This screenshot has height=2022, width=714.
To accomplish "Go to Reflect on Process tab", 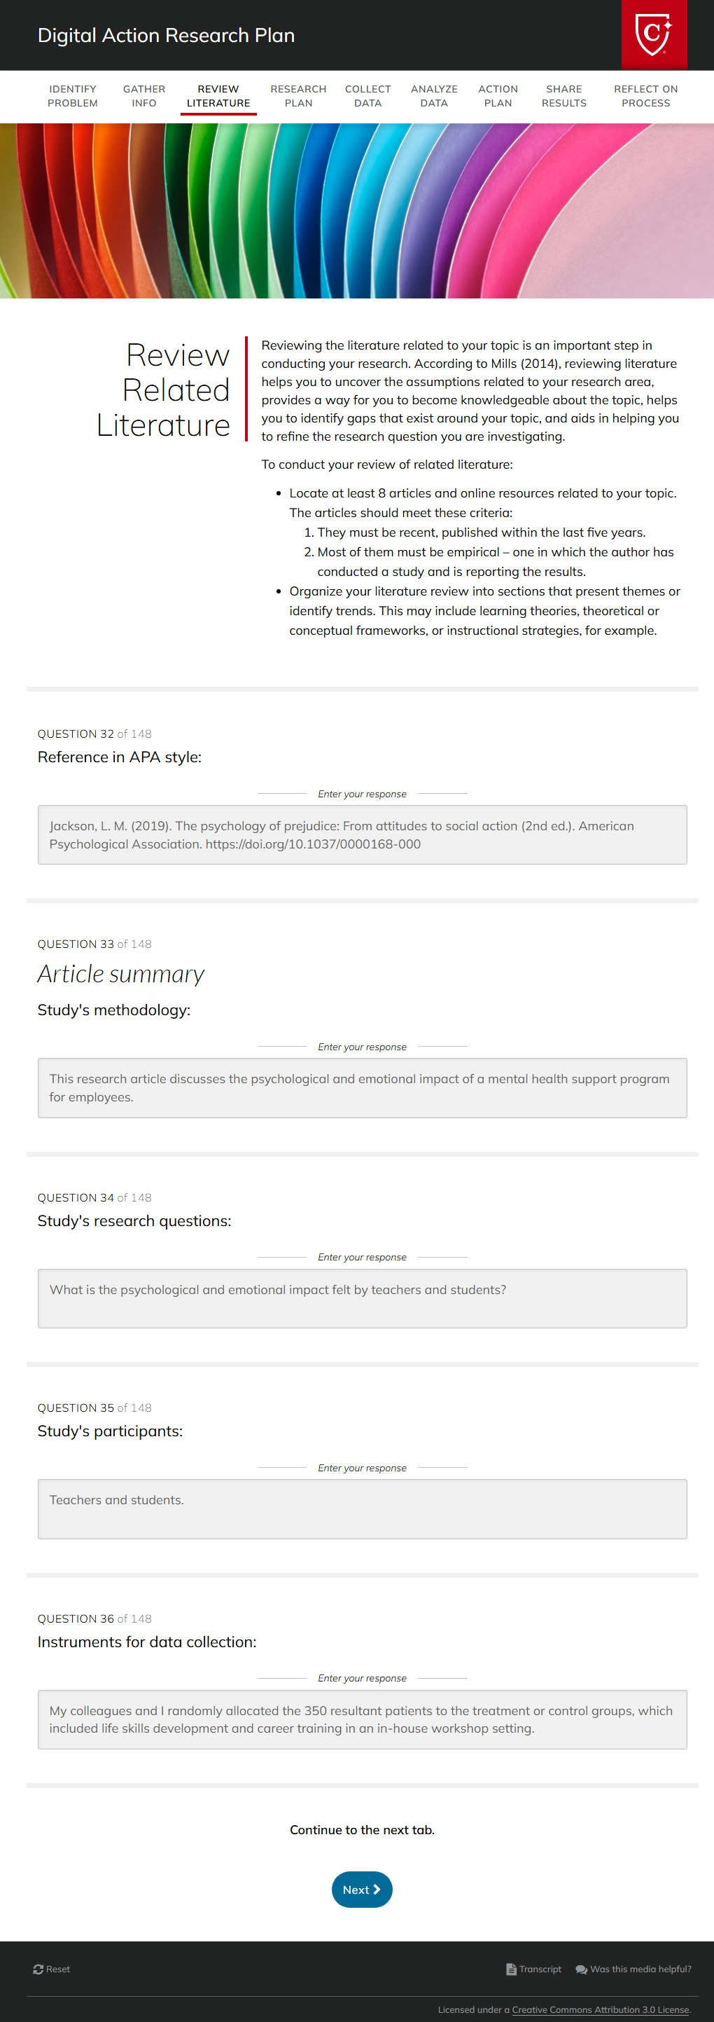I will pyautogui.click(x=645, y=96).
